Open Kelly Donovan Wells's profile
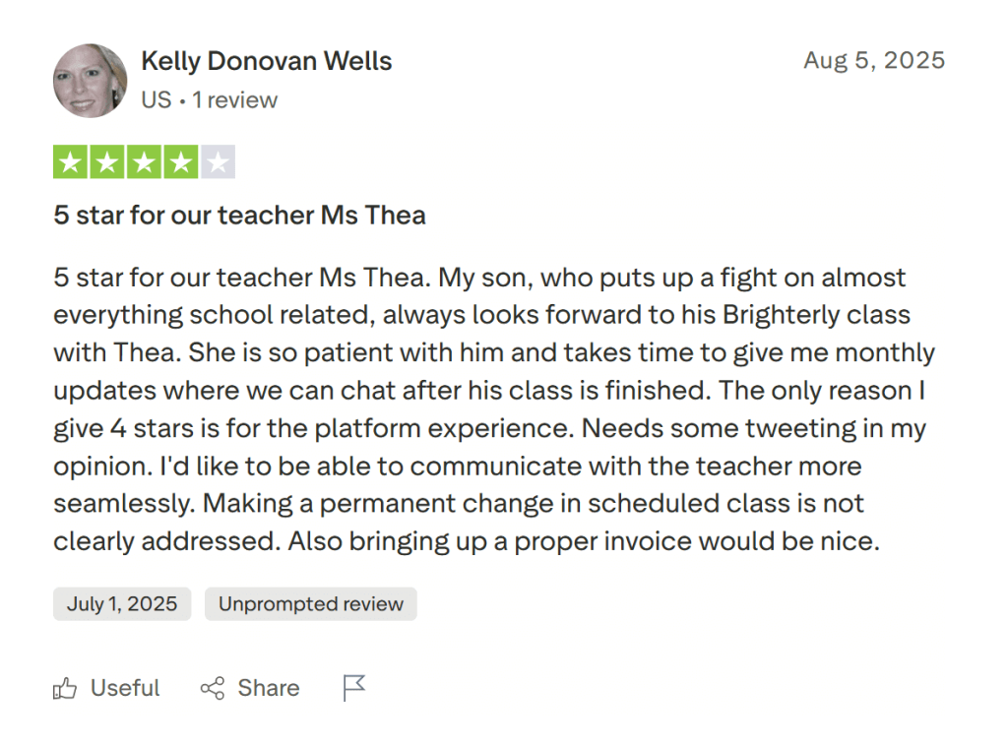Screen dimensions: 1008x748 point(266,61)
